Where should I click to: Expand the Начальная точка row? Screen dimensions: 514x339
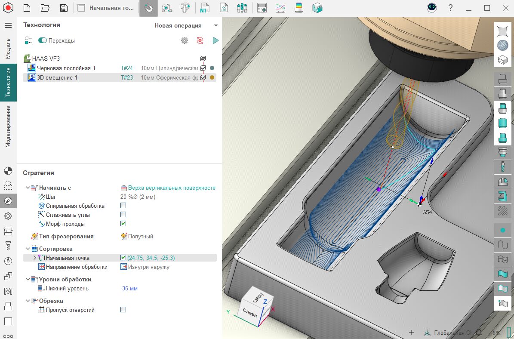pyautogui.click(x=35, y=258)
